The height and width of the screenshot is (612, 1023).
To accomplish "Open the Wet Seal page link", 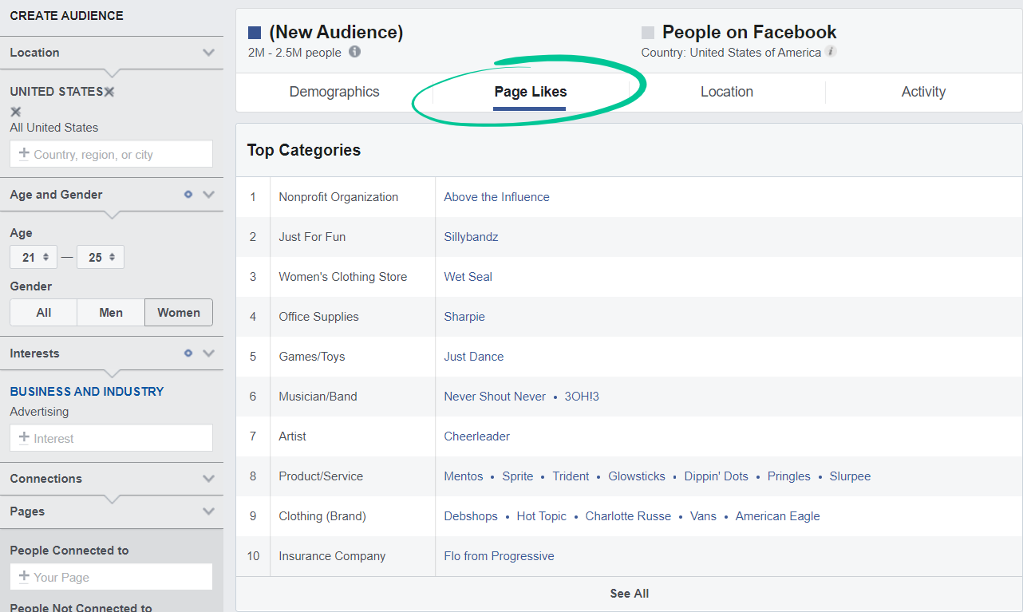I will (468, 277).
